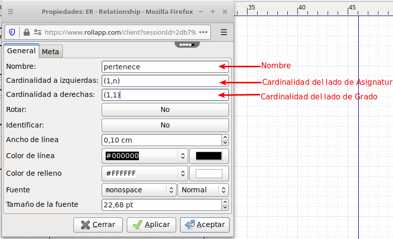Decrease font size with down arrow
Viewport: 393px width, 239px height.
tap(225, 207)
